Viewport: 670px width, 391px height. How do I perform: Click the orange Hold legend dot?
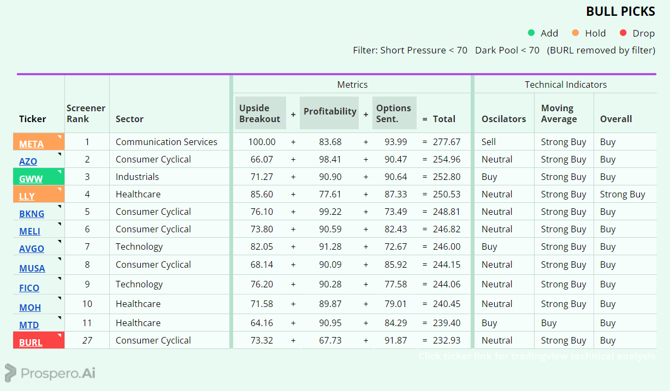coord(576,33)
